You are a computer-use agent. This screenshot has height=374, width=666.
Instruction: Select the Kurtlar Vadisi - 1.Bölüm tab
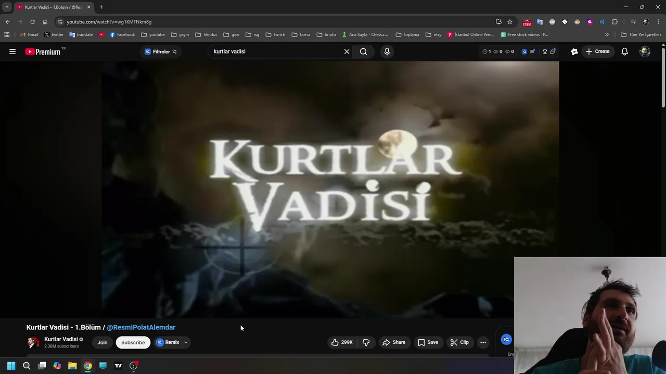[x=54, y=7]
